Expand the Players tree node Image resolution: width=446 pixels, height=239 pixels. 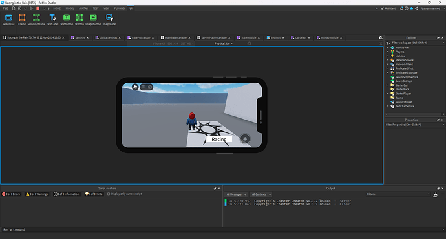tap(387, 52)
